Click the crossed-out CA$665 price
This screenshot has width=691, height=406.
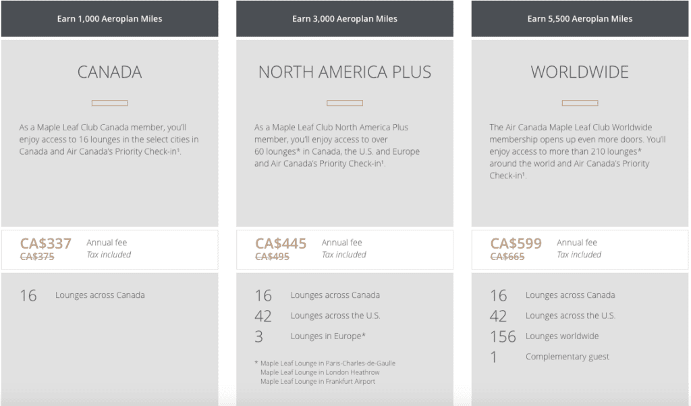click(x=507, y=257)
